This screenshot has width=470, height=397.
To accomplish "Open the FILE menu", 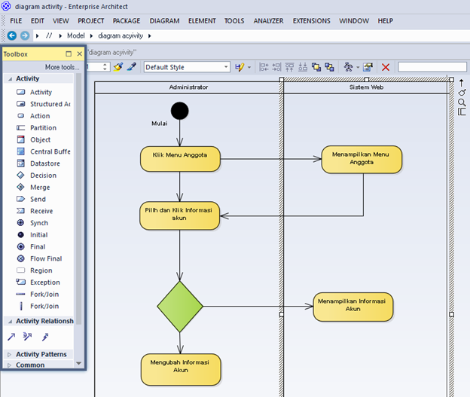I will [16, 21].
